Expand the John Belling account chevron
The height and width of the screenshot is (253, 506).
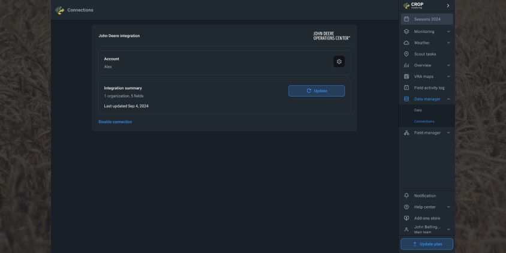tap(448, 230)
